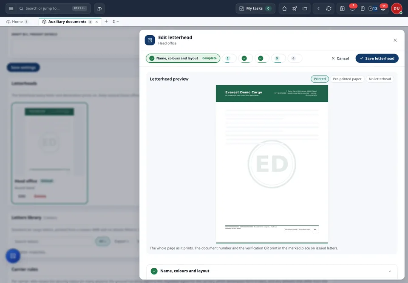Viewport: 408px width, 283px height.
Task: Open the icon with red badge 1
Action: pos(352,8)
